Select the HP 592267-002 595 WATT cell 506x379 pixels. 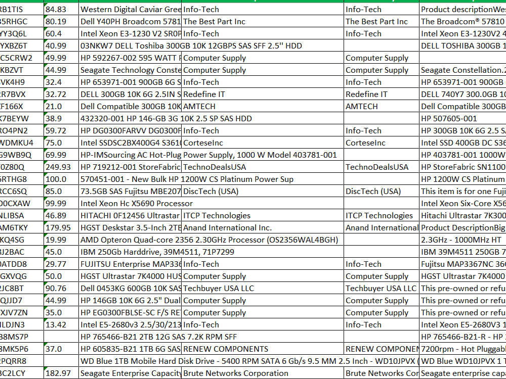[130, 58]
